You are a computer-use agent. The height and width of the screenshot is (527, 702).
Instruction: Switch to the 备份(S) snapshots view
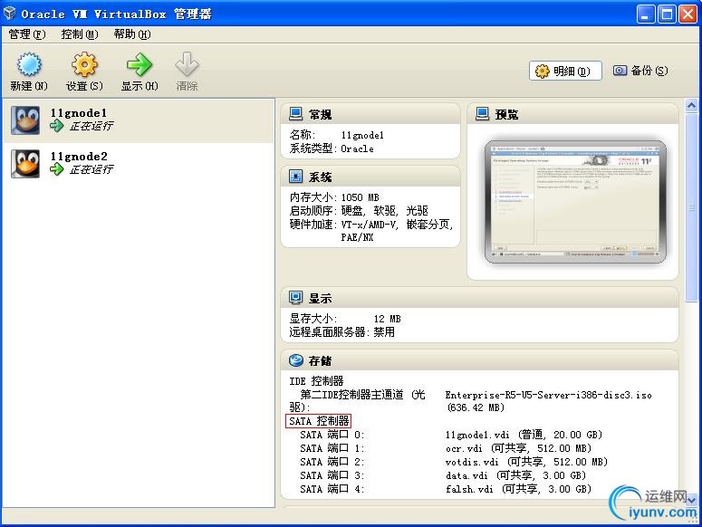640,71
